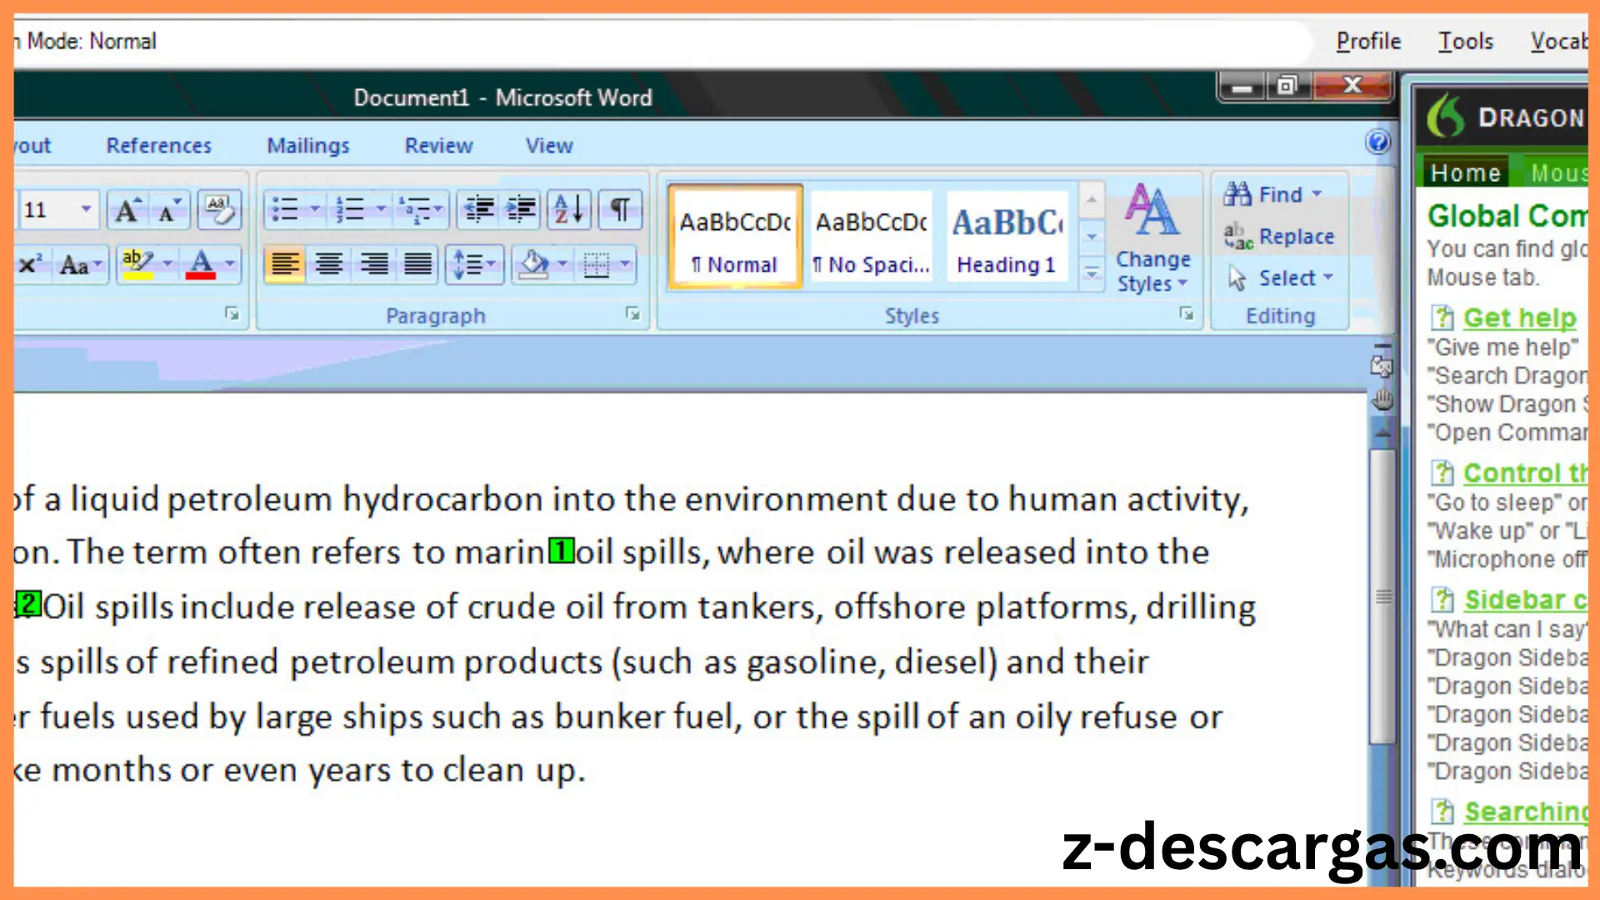This screenshot has height=900, width=1600.
Task: Increase the paragraph indent
Action: [522, 209]
